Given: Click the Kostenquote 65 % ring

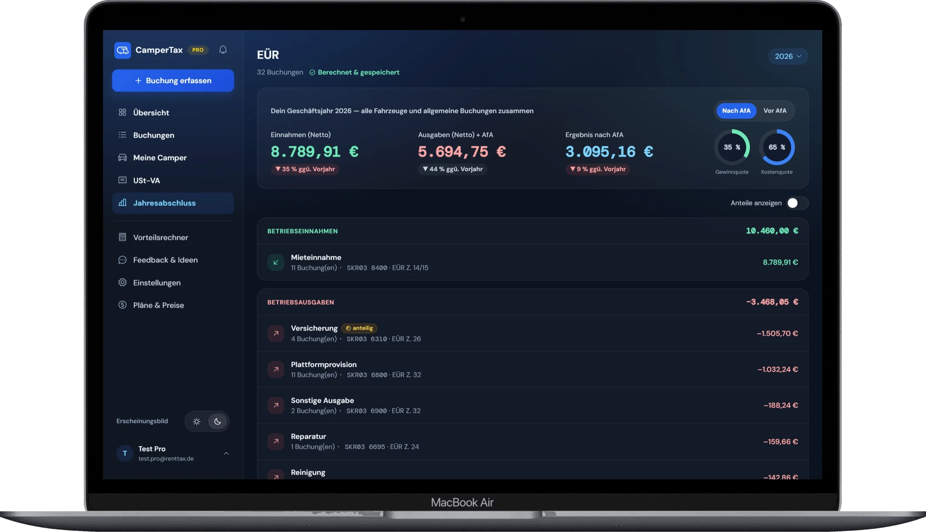Looking at the screenshot, I should click(777, 147).
